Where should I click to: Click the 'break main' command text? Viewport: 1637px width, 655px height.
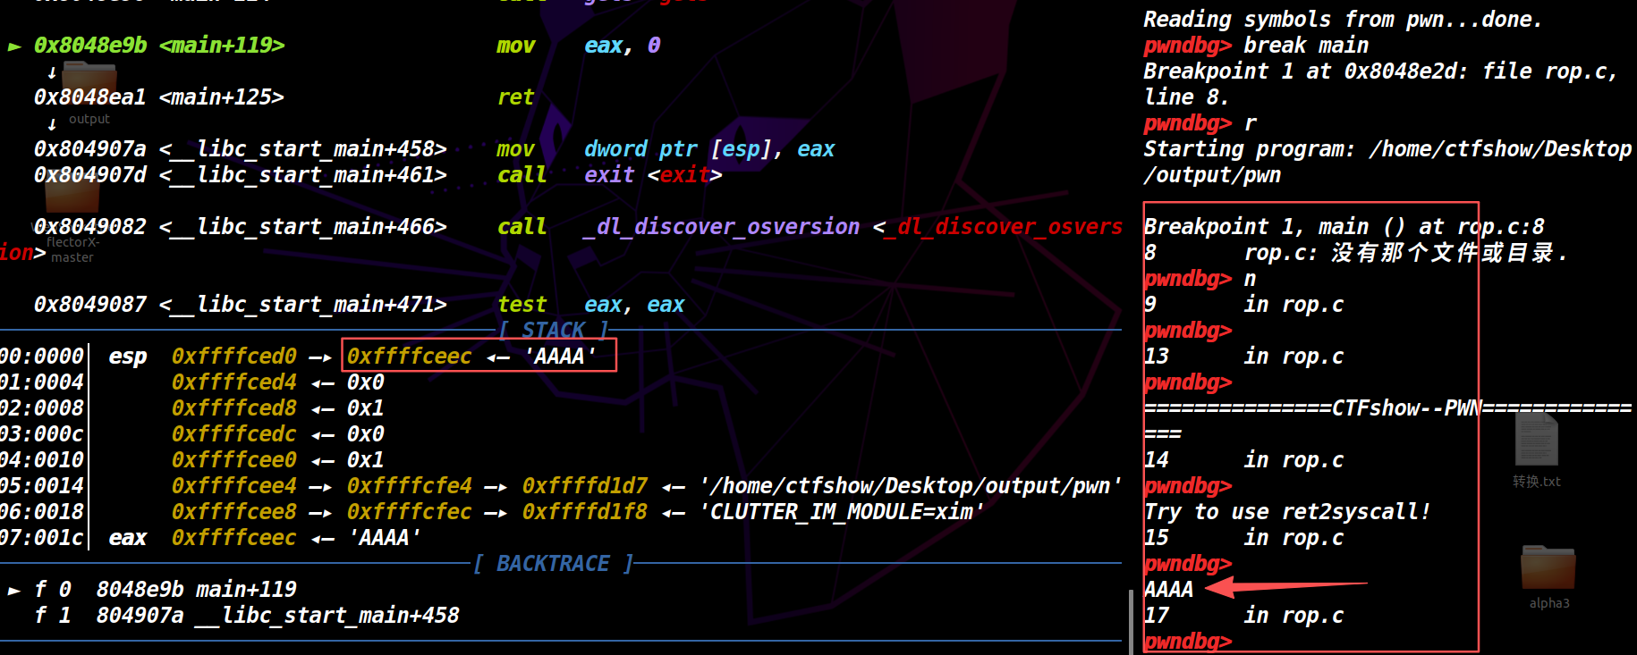click(1305, 46)
